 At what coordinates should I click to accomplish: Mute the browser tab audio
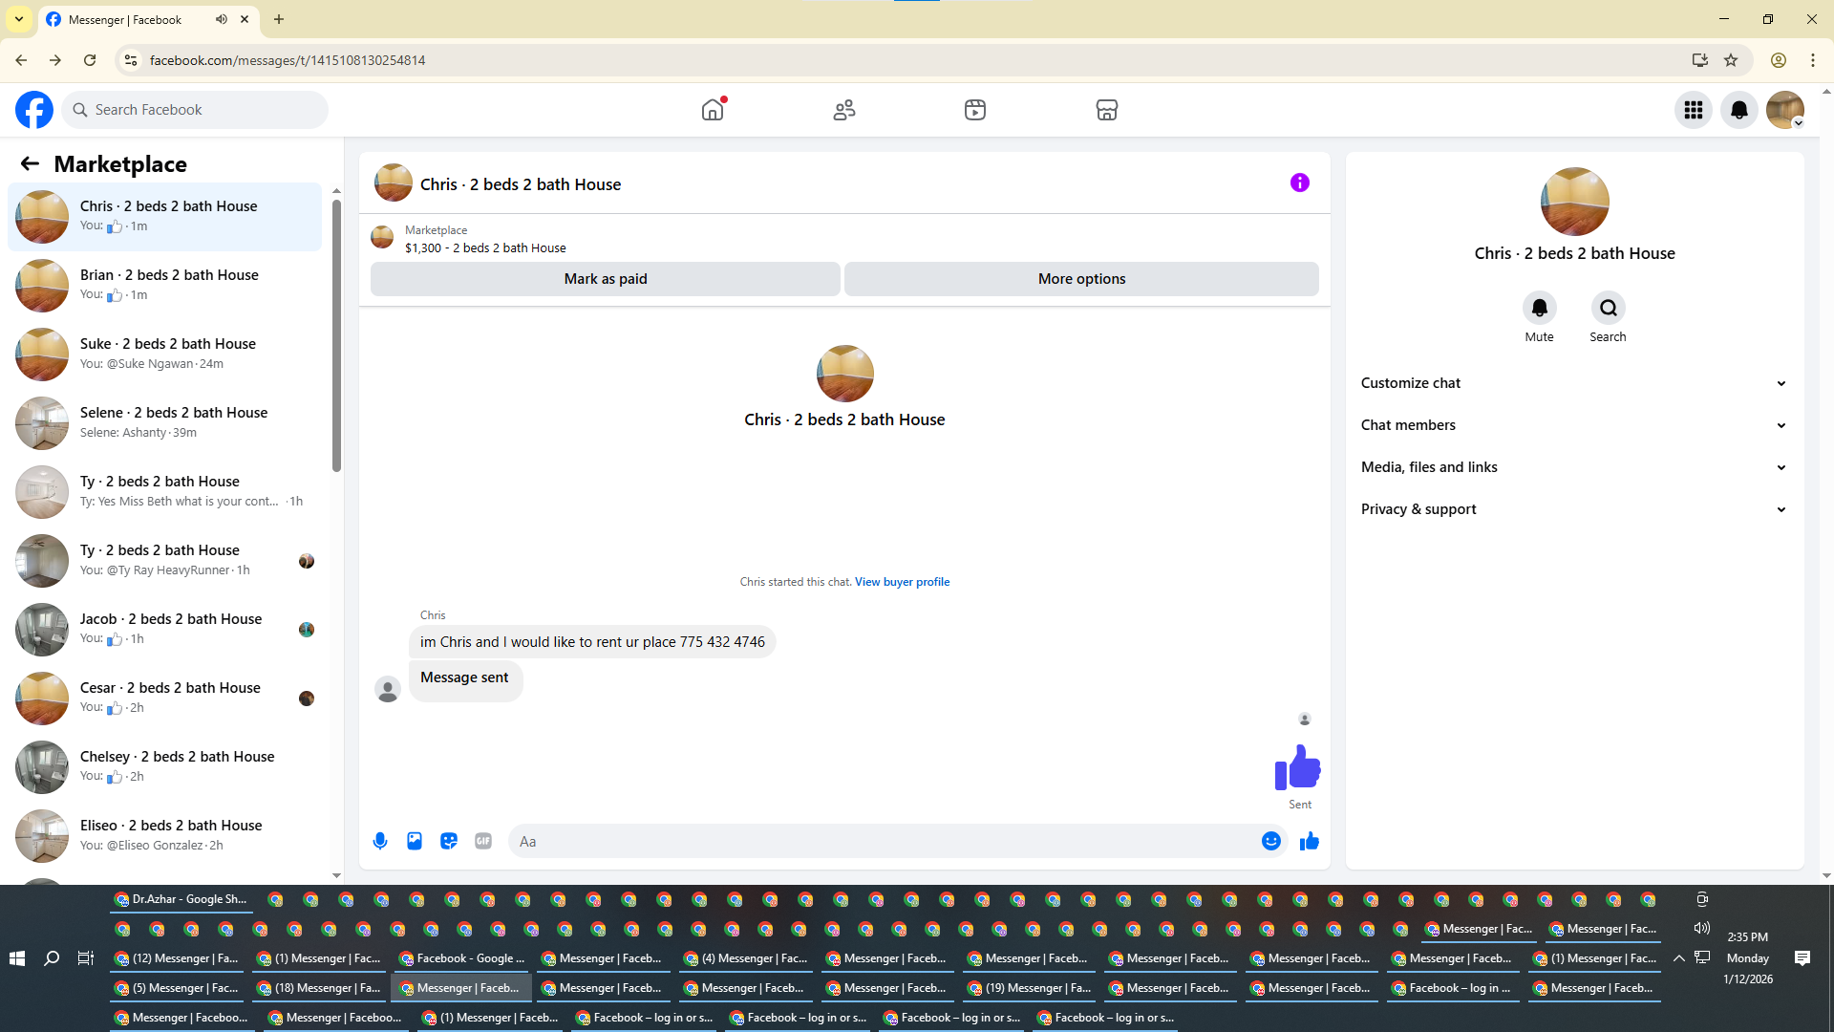point(222,19)
